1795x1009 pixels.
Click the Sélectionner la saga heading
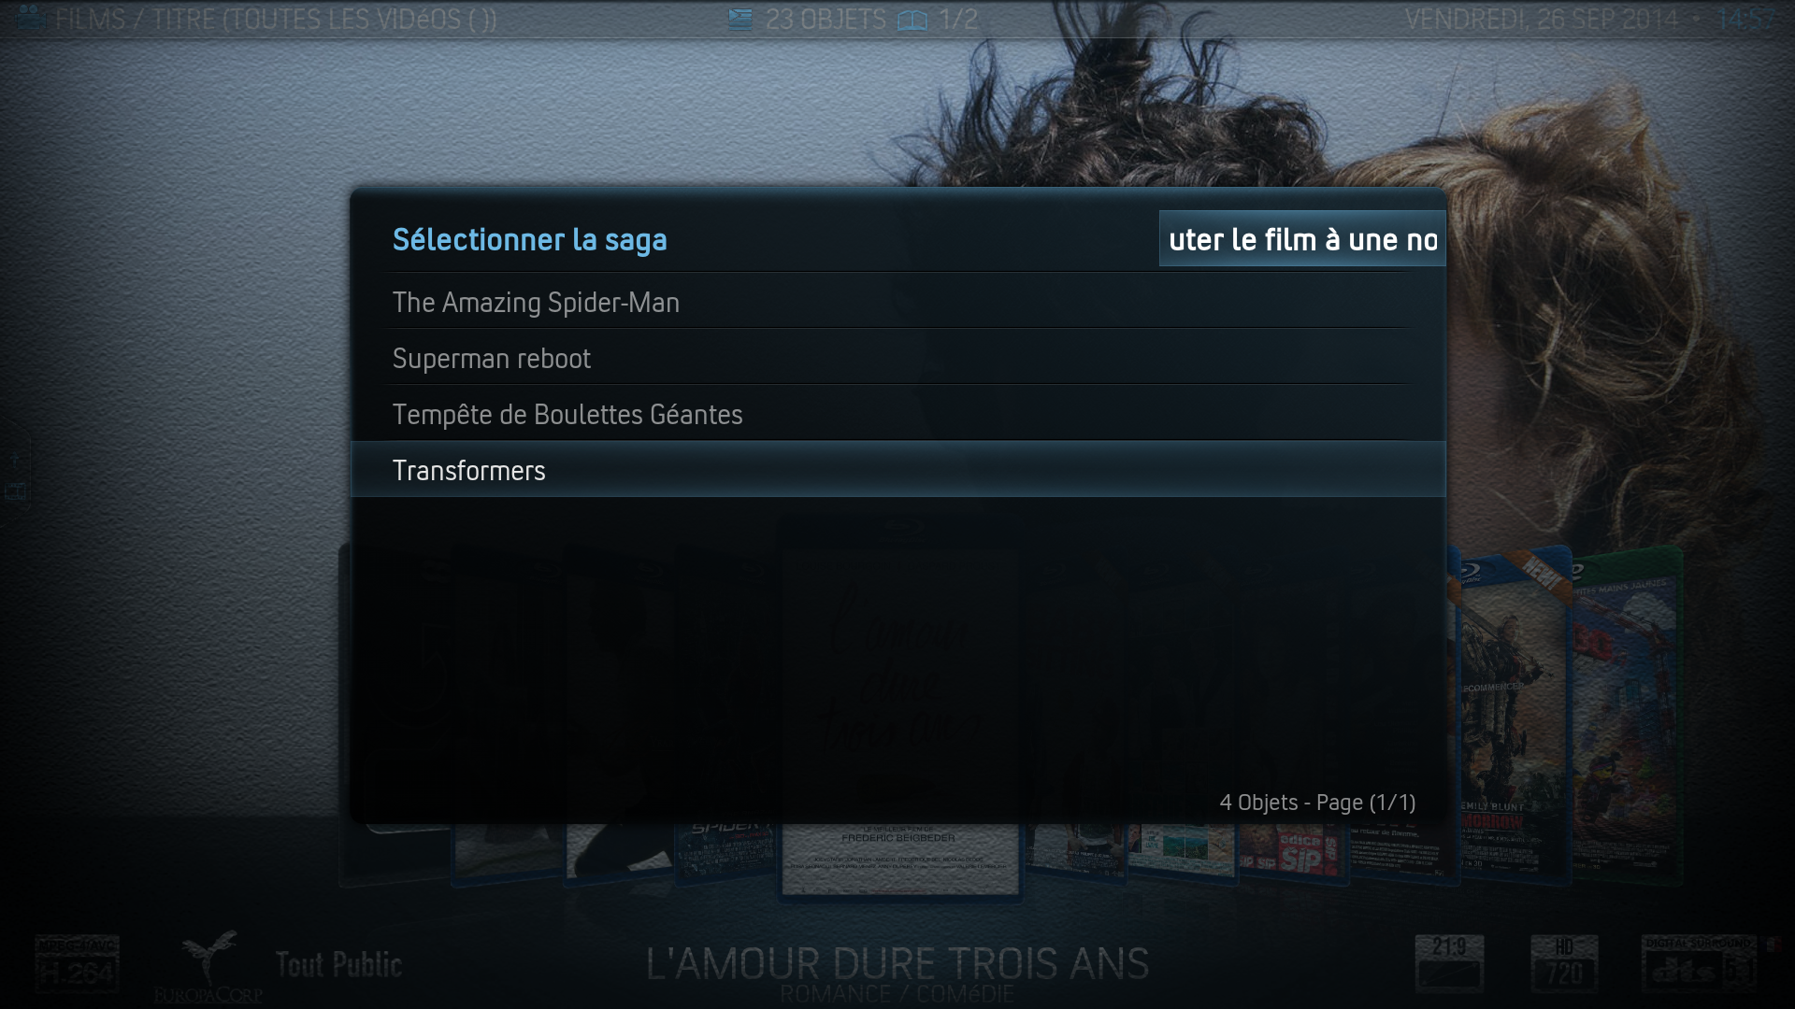point(529,240)
